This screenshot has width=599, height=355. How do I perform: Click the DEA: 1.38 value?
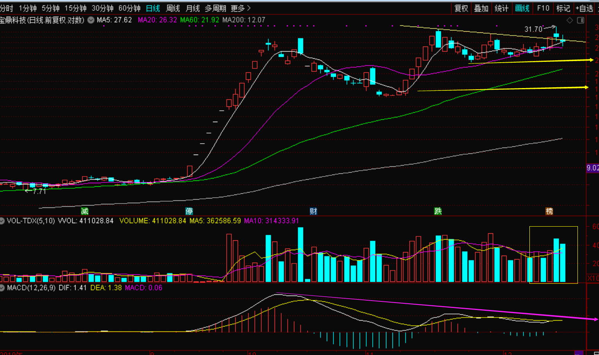(x=106, y=288)
